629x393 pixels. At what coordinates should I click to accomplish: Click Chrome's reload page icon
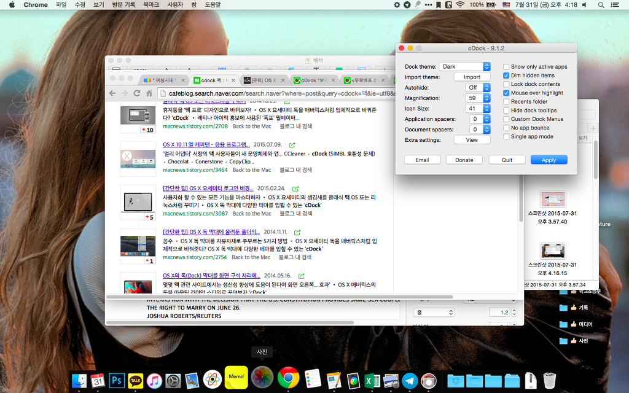138,93
